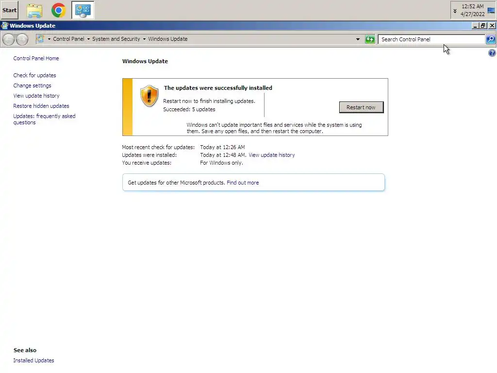Go forward with the forward arrow button
The height and width of the screenshot is (373, 497).
pos(22,39)
